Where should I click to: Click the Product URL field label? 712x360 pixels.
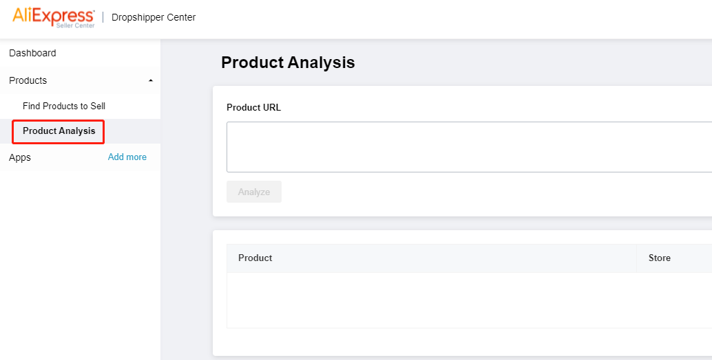(253, 107)
